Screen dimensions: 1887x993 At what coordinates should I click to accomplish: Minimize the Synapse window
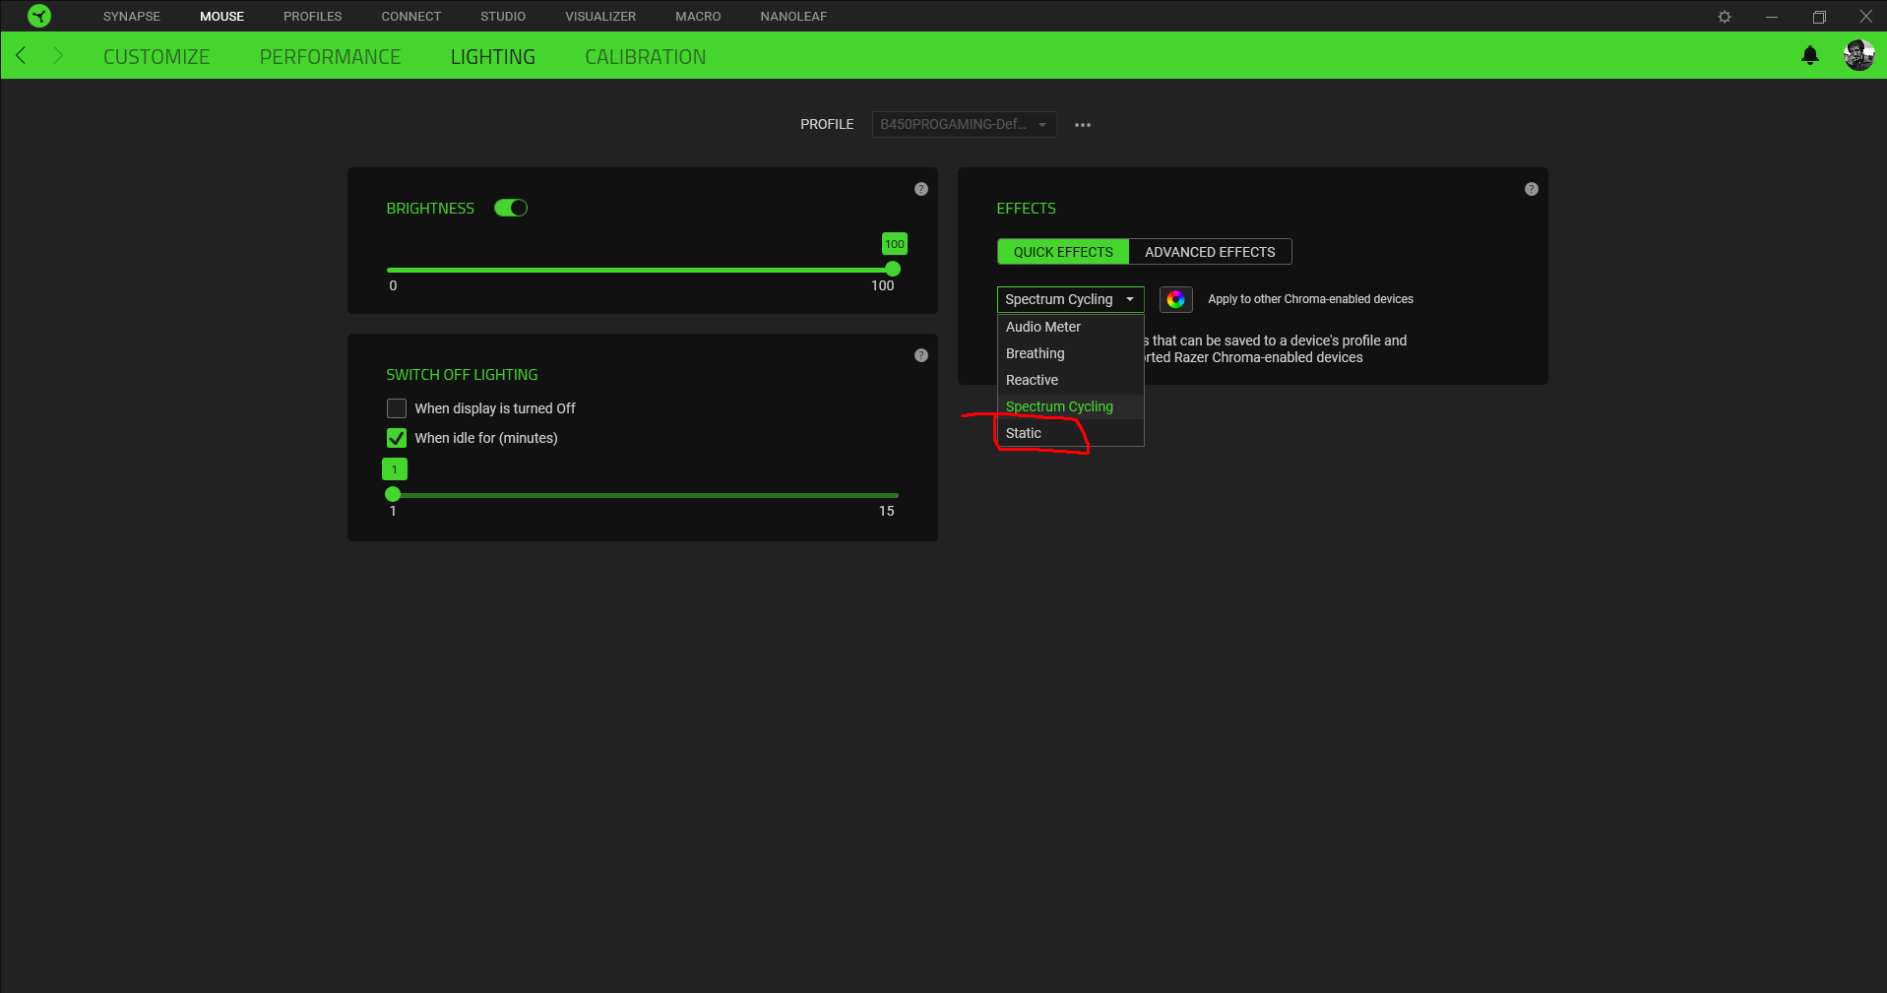(x=1772, y=17)
